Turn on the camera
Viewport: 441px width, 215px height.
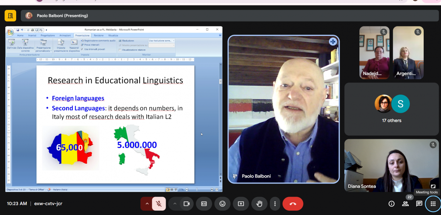coord(186,204)
